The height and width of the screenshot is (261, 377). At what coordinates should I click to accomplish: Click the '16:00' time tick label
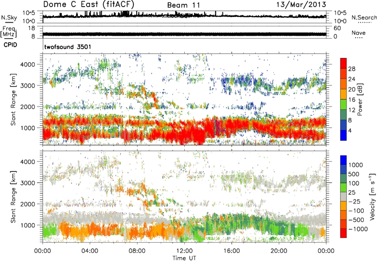pos(231,251)
